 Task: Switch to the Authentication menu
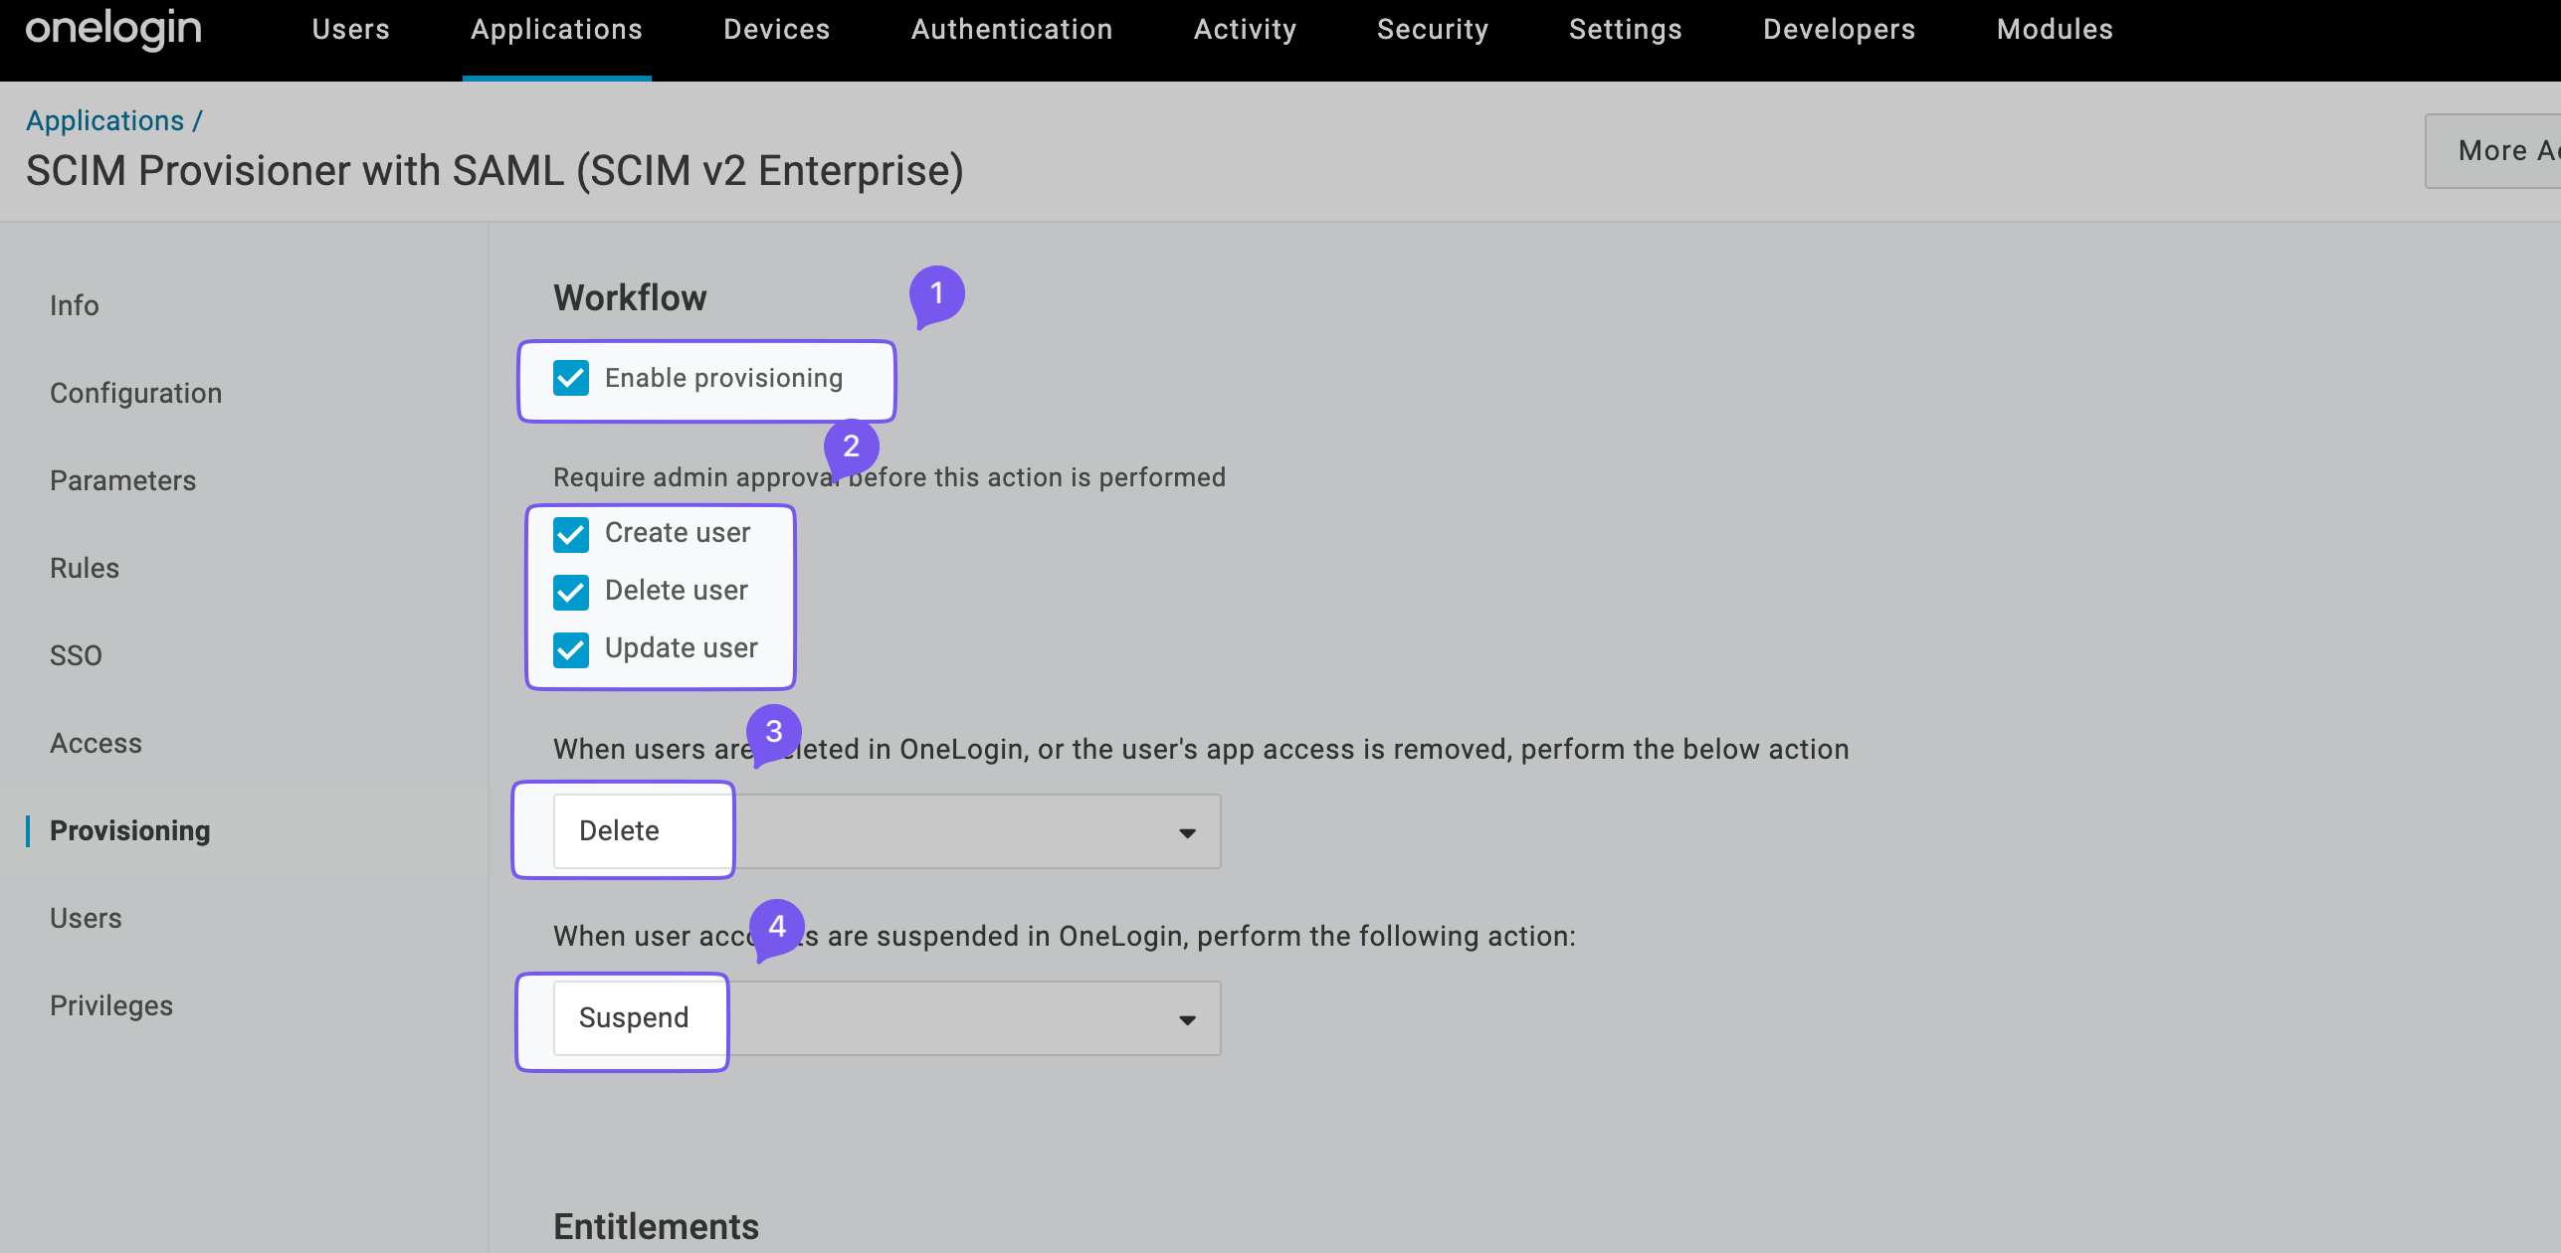[1011, 29]
